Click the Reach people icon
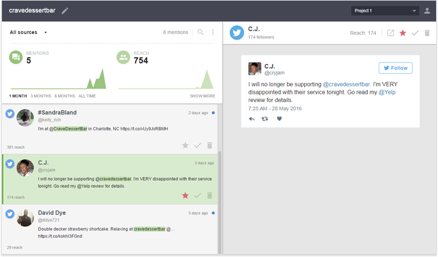438x257 pixels. coord(123,57)
